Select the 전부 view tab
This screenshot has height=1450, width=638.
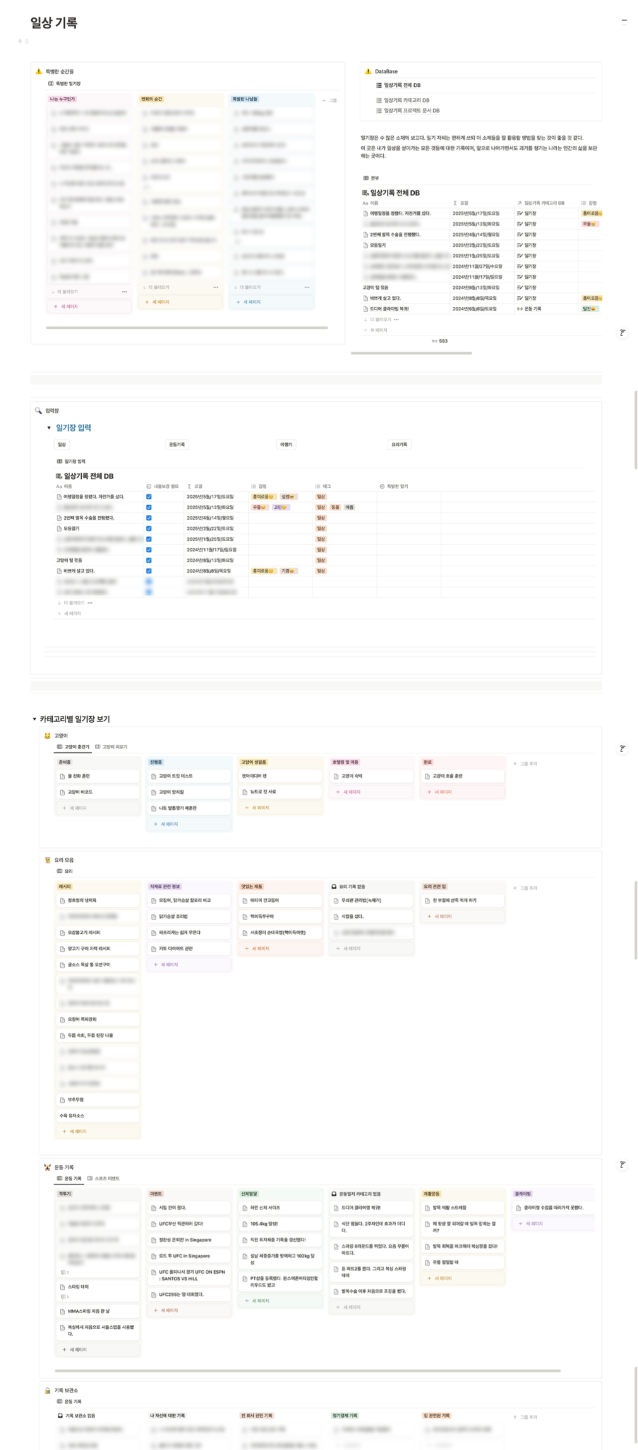coord(371,178)
